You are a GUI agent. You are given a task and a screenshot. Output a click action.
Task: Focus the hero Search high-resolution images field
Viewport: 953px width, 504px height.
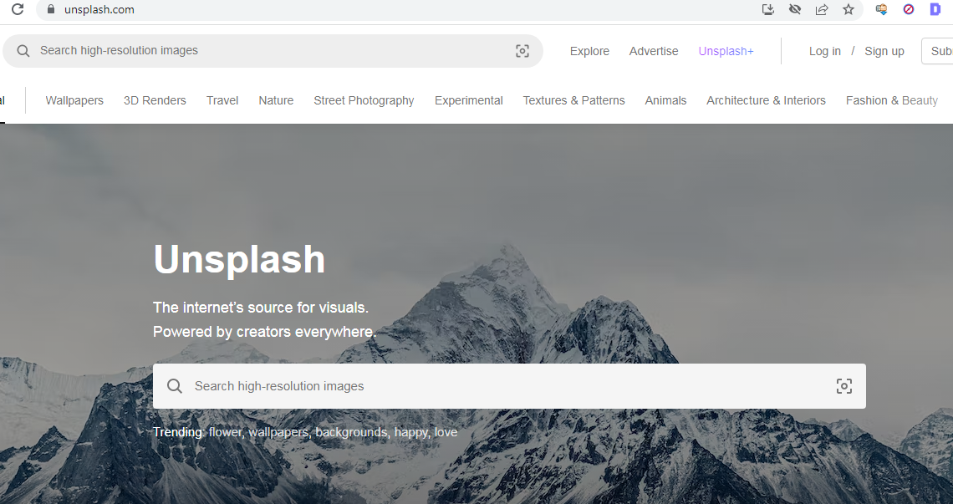[x=509, y=386]
